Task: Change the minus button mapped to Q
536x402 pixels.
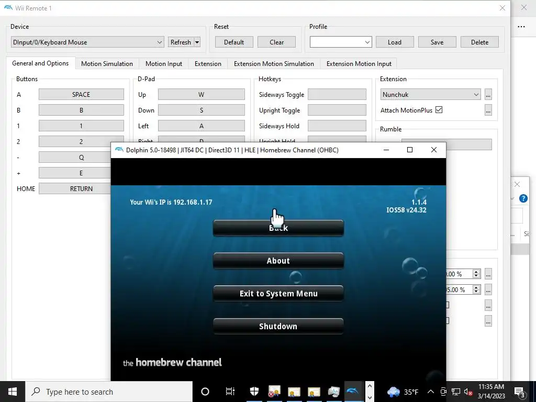Action: click(75, 157)
